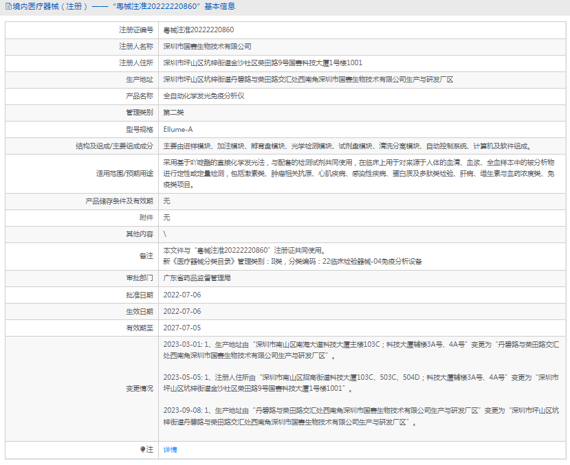Image resolution: width=570 pixels, height=465 pixels.
Task: Click classification code line 22临床检验器械-04免疫分析设备
Action: click(293, 262)
